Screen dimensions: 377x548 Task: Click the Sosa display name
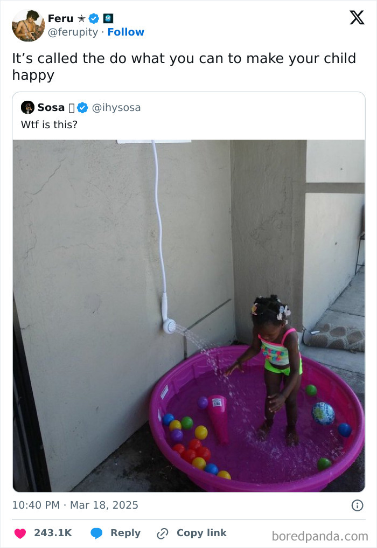pos(51,107)
